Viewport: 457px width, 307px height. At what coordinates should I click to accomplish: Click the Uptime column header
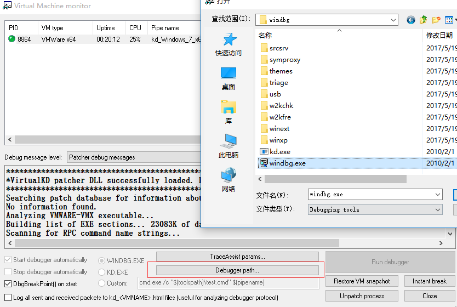pyautogui.click(x=109, y=28)
